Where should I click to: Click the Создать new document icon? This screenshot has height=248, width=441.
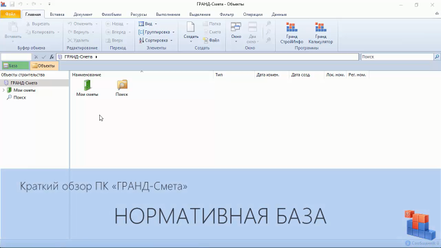[190, 27]
